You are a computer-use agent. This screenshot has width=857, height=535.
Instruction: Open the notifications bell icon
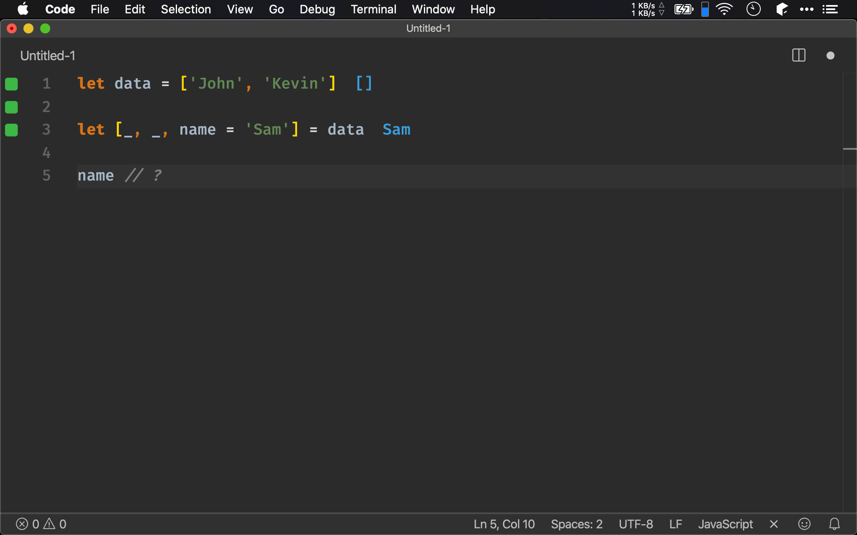834,524
